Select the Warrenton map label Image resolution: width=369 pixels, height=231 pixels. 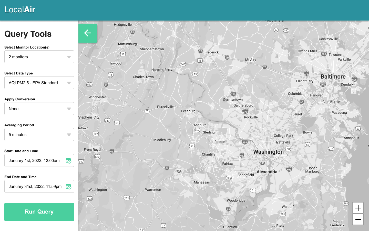pyautogui.click(x=153, y=190)
